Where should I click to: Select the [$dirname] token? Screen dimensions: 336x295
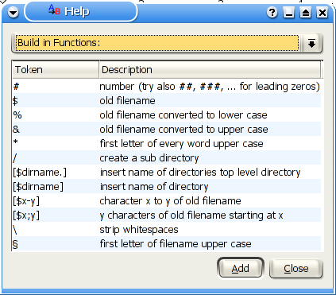38,187
